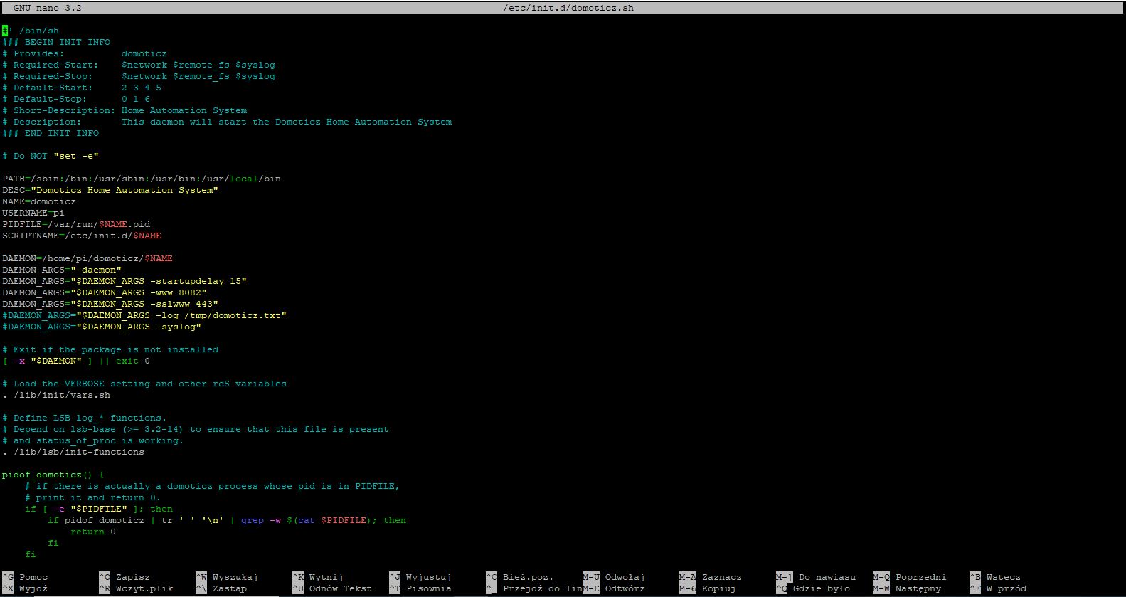This screenshot has height=597, width=1126.
Task: Click the 'Load the VERBOSE setting' comment
Action: click(x=144, y=384)
